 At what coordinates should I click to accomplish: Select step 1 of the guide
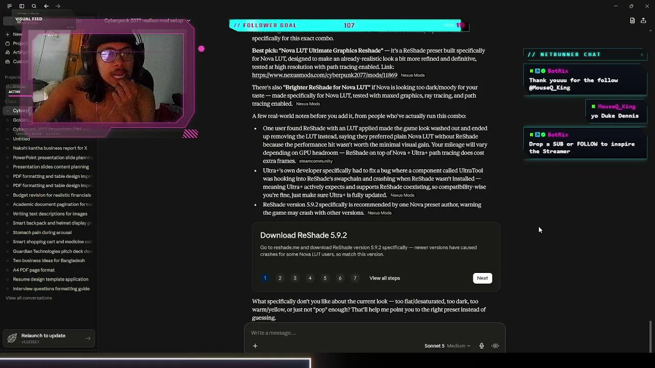pyautogui.click(x=265, y=278)
